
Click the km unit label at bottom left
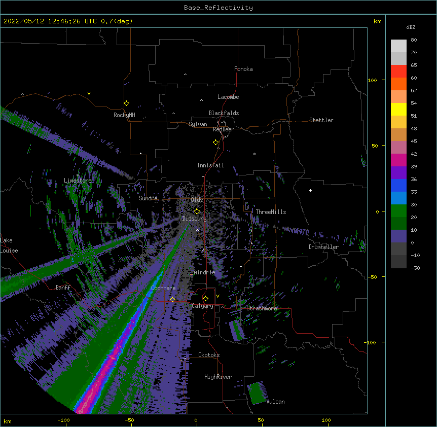pyautogui.click(x=8, y=421)
